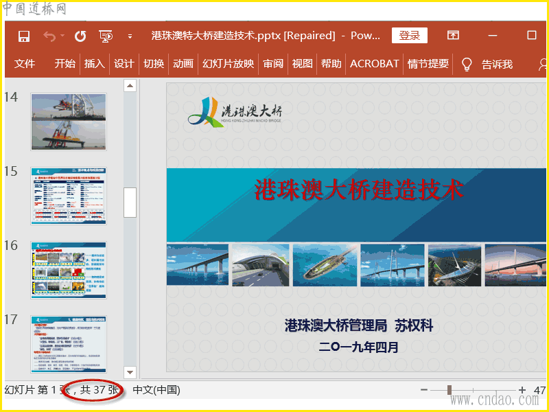
Task: Select the 切换 transitions tab
Action: (x=154, y=64)
